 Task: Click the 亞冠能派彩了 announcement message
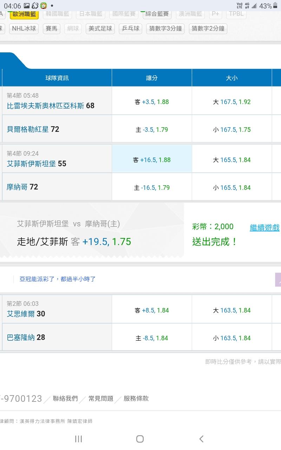[x=58, y=279]
